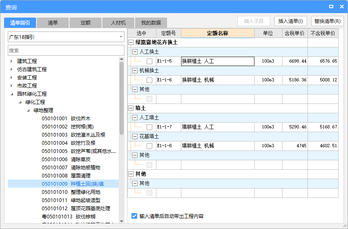
Task: Uncheck 输入清单后自动带出工程内容
Action: [x=134, y=216]
